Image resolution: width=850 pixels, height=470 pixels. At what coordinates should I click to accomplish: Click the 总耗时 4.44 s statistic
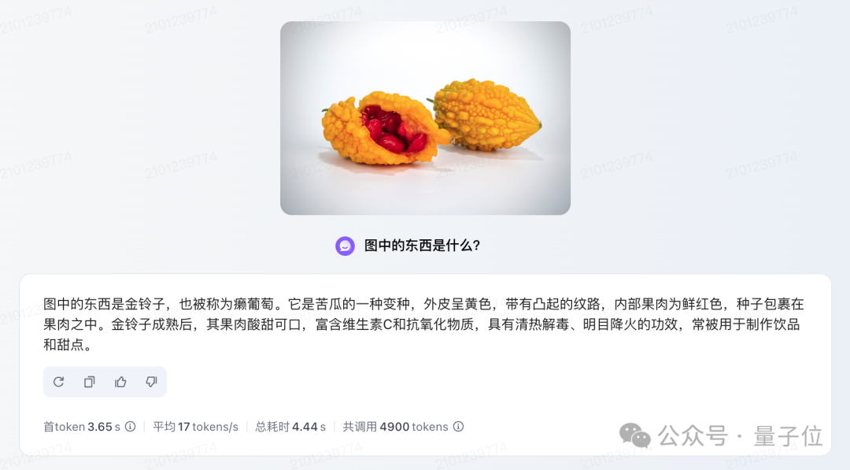point(290,427)
